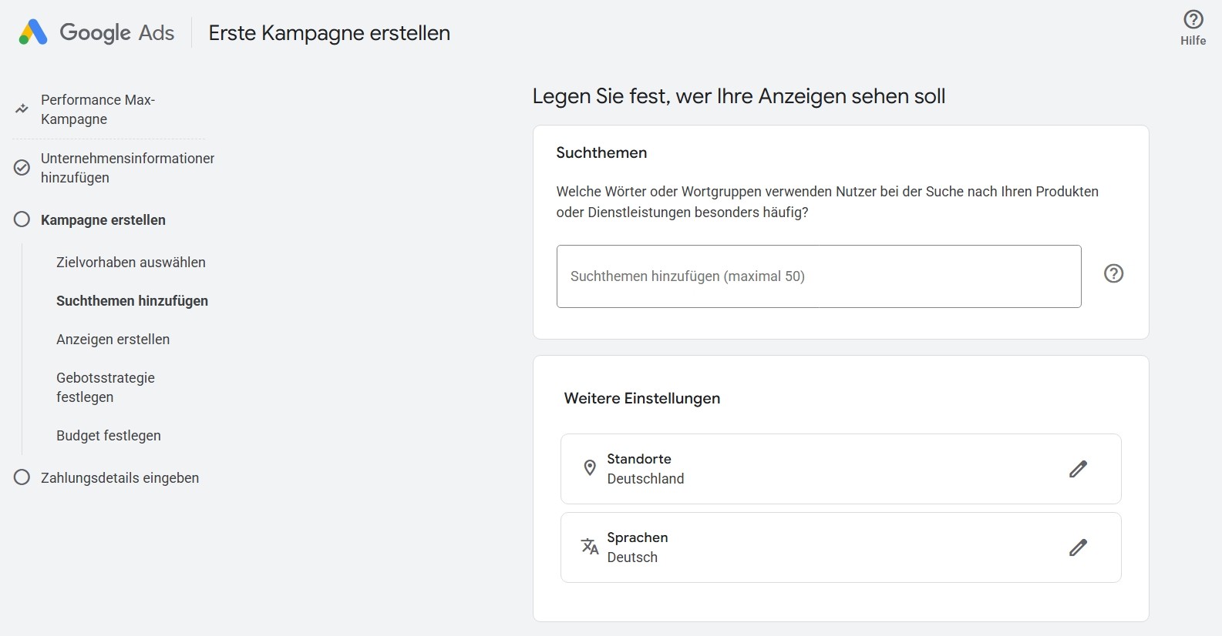1222x636 pixels.
Task: Edit Sprachen with the pencil icon
Action: click(1077, 547)
